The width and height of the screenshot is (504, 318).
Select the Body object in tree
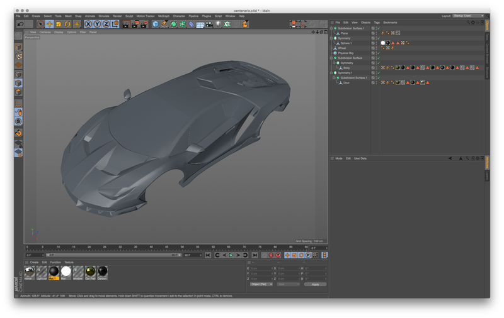(x=346, y=68)
